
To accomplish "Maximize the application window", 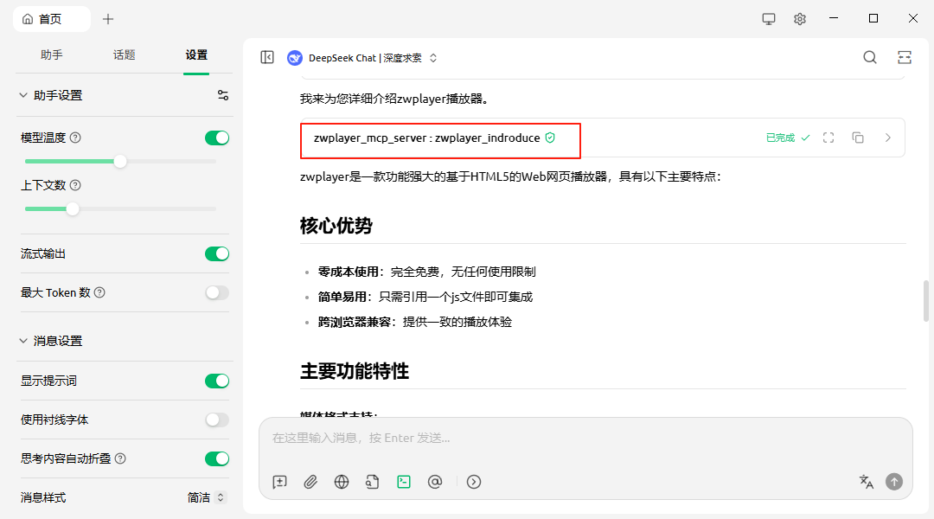I will (x=873, y=18).
